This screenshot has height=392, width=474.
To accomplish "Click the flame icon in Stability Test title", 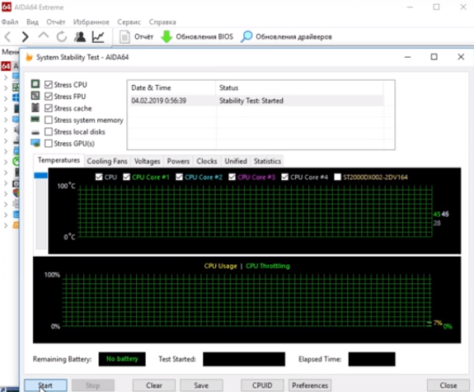I will tap(29, 57).
